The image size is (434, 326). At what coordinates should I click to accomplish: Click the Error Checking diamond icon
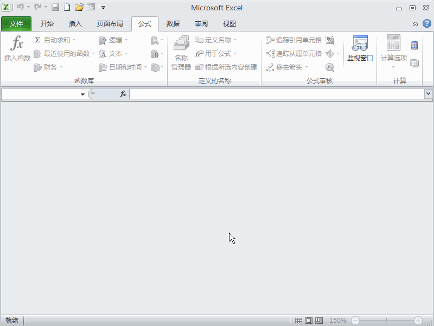[x=330, y=53]
